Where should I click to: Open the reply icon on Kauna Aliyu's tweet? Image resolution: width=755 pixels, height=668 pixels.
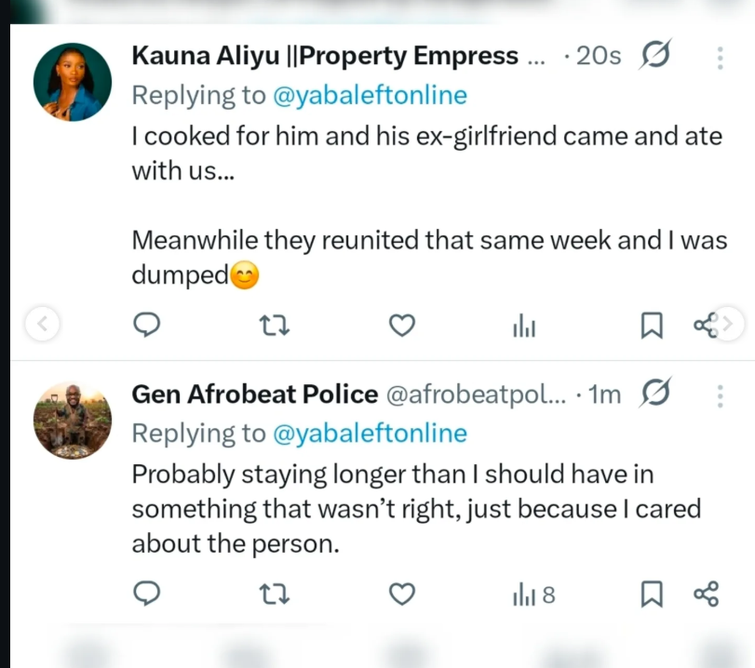(x=147, y=325)
